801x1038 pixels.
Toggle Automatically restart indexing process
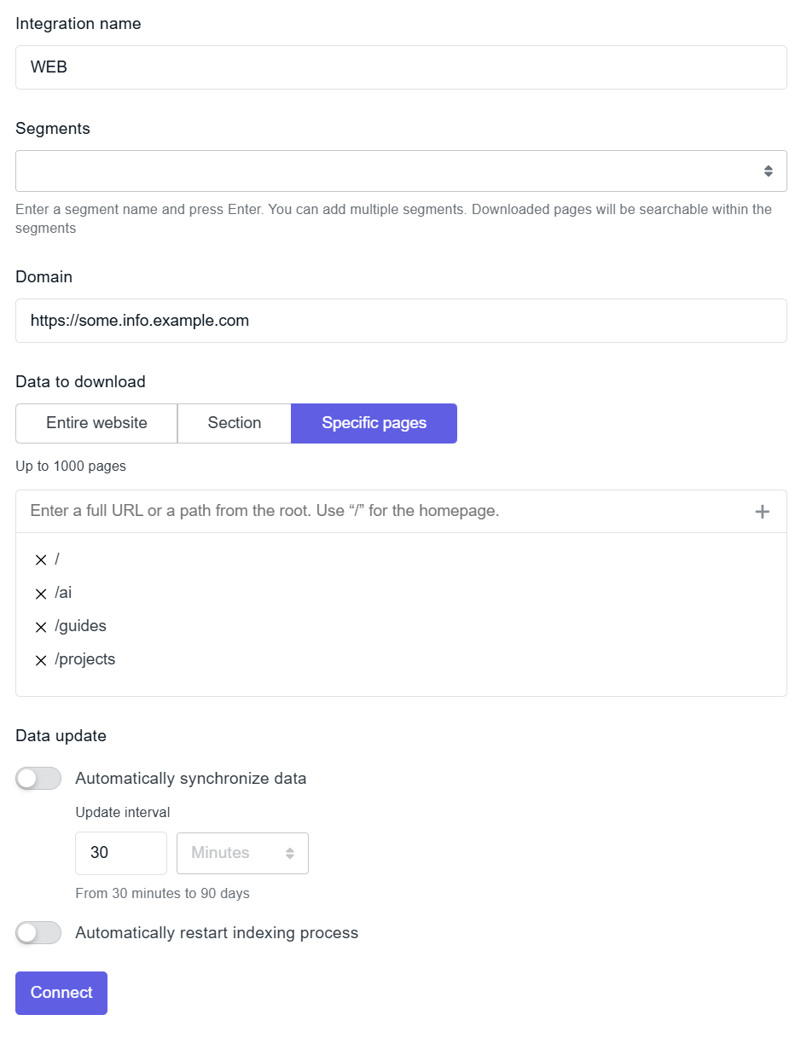tap(38, 933)
